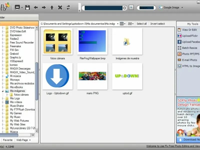Click the view mode list icon
The height and width of the screenshot is (150, 200).
122,24
